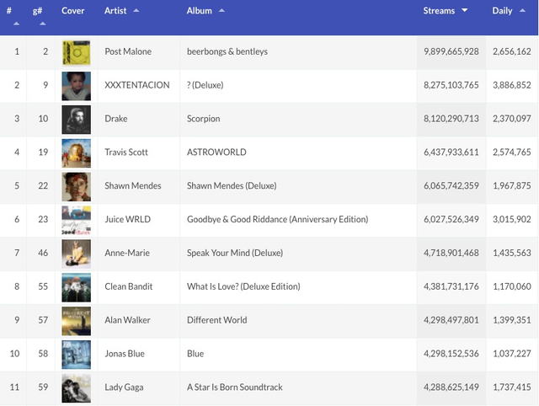Open Scorpion album cover thumbnail
This screenshot has width=539, height=406.
point(77,120)
